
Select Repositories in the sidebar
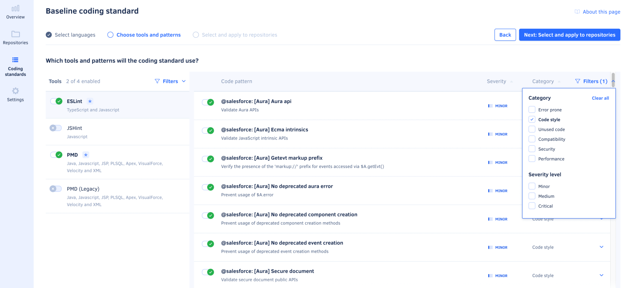pyautogui.click(x=15, y=37)
